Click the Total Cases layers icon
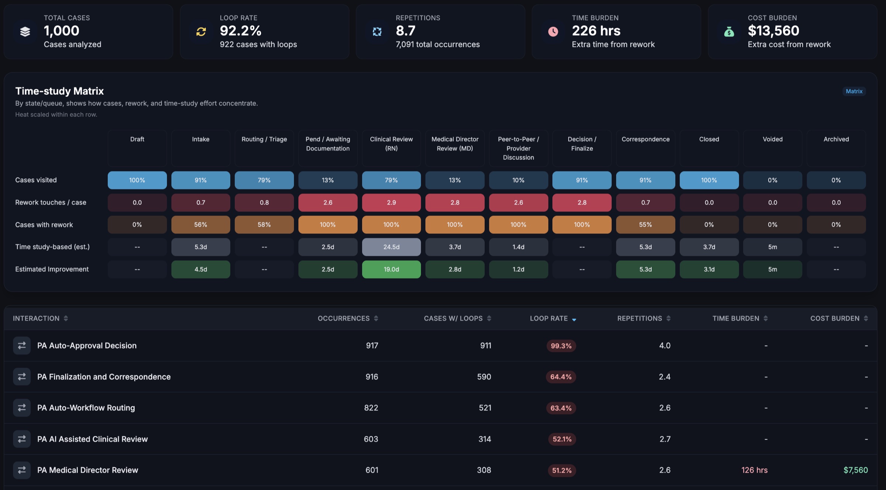Image resolution: width=886 pixels, height=490 pixels. [25, 32]
